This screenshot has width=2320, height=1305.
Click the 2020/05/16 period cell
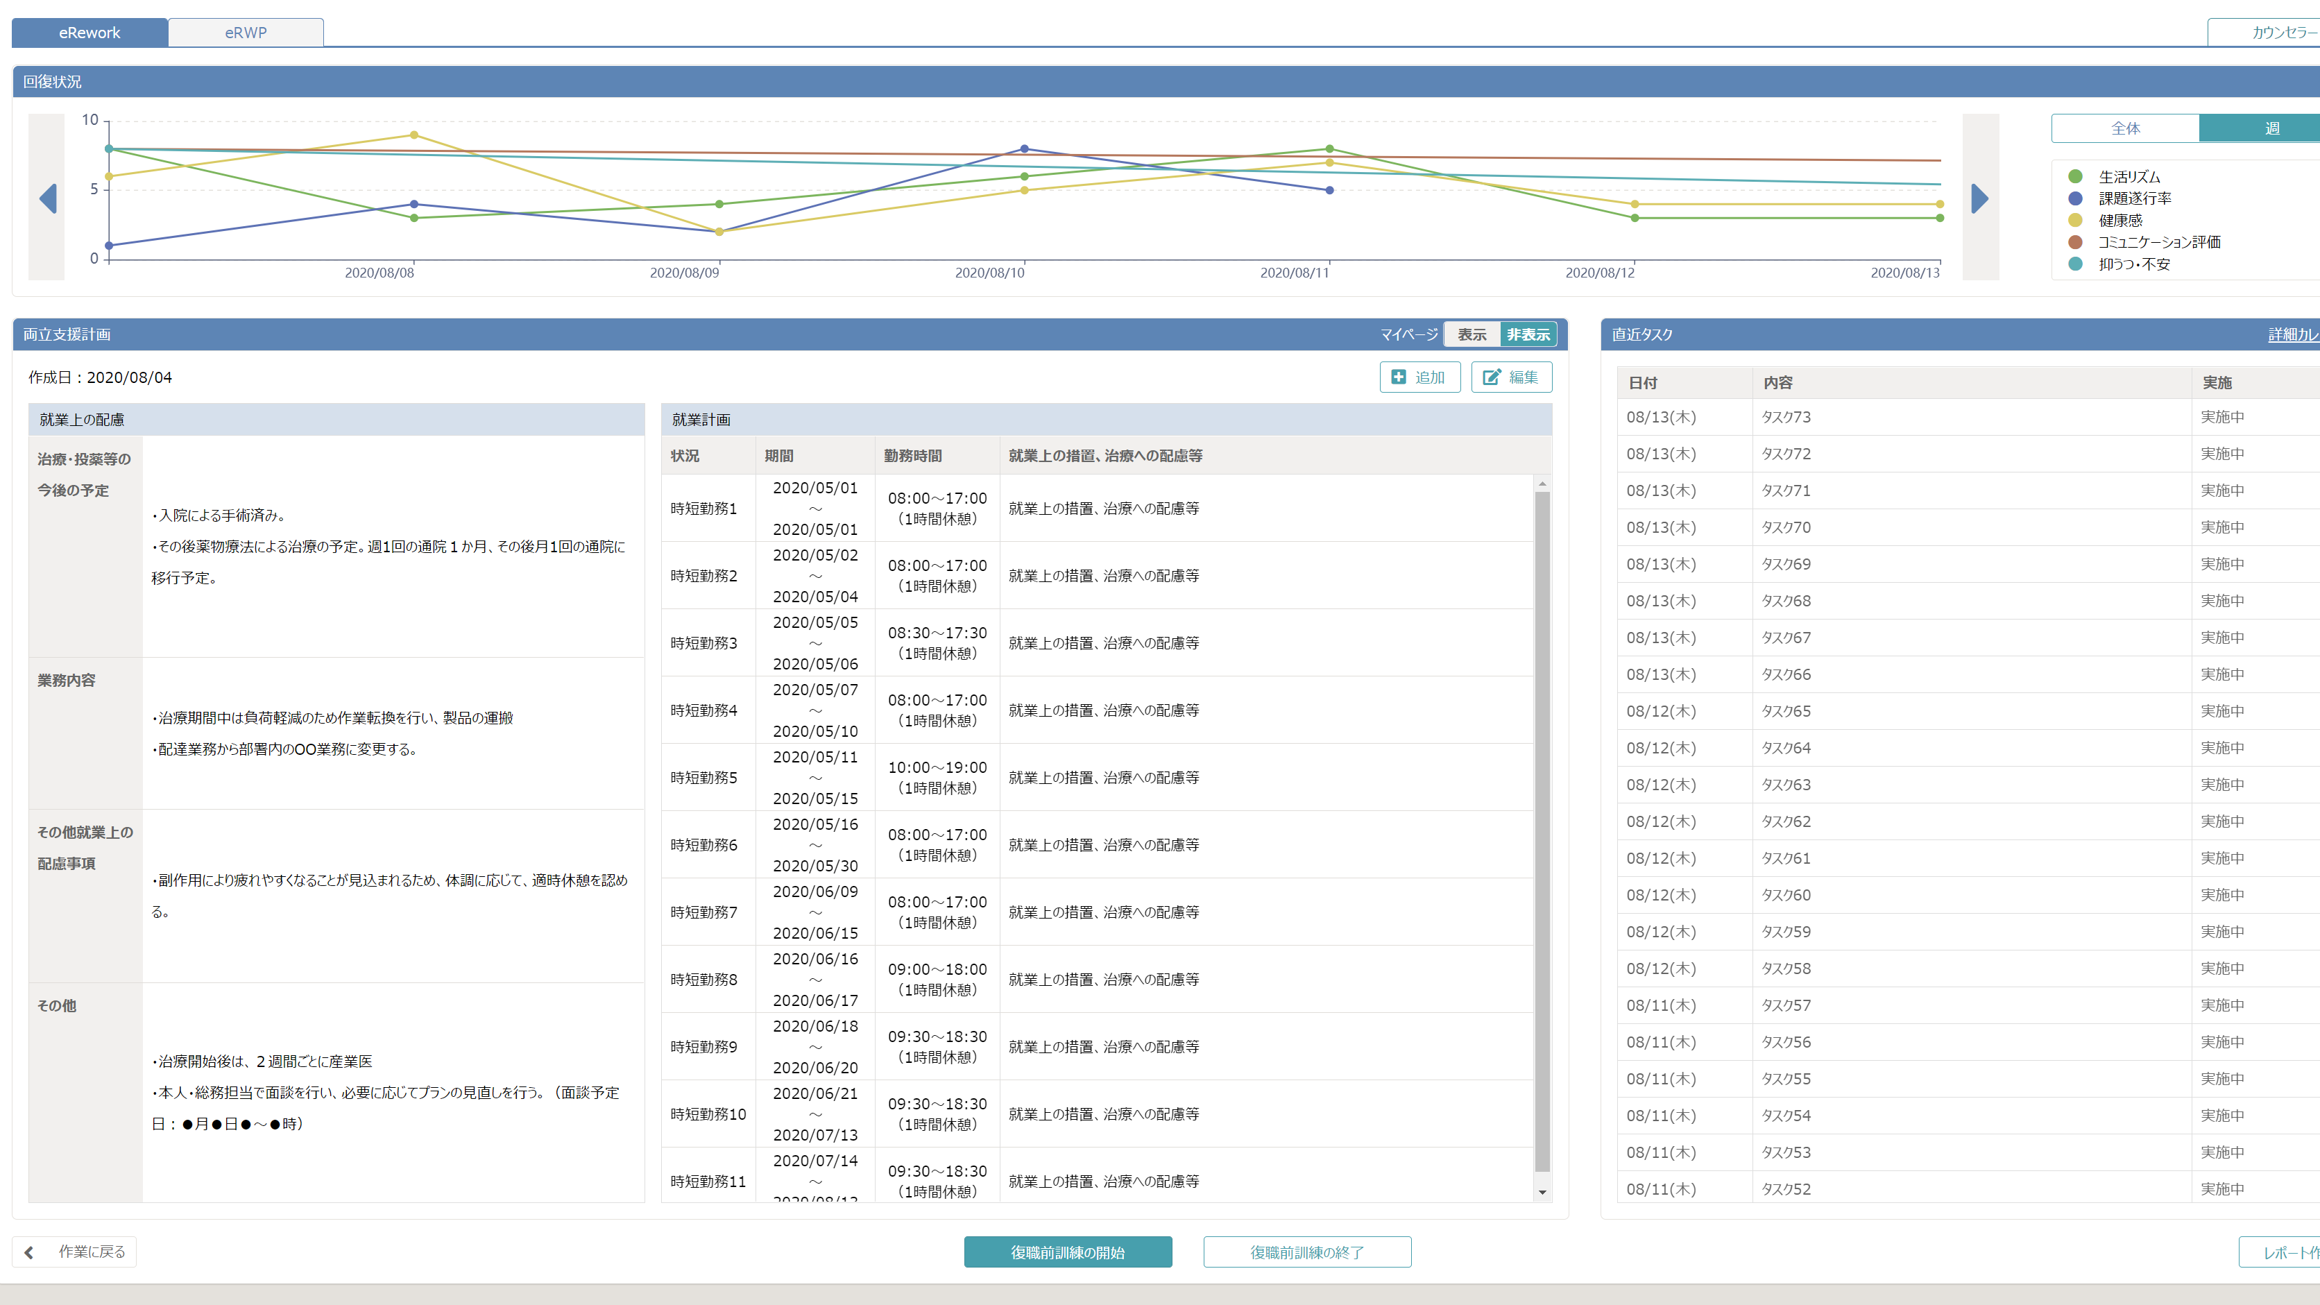[x=815, y=845]
